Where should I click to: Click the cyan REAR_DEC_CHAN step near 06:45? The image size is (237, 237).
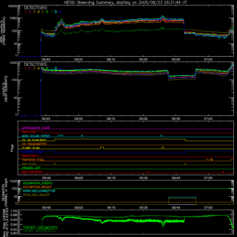tap(182, 197)
